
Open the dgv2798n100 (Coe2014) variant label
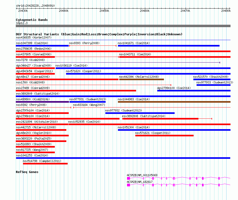click(33, 116)
